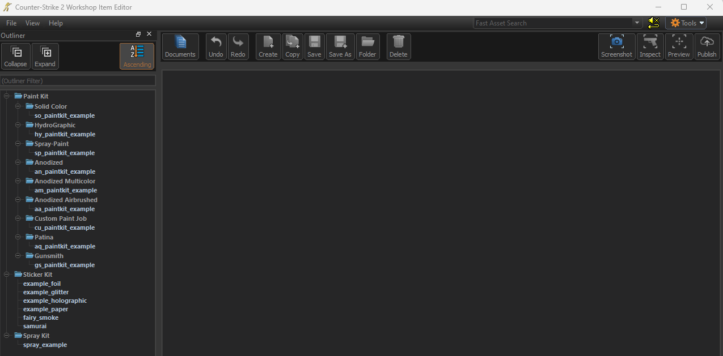Collapse the Spray Kit tree node
This screenshot has height=356, width=723.
tap(7, 336)
